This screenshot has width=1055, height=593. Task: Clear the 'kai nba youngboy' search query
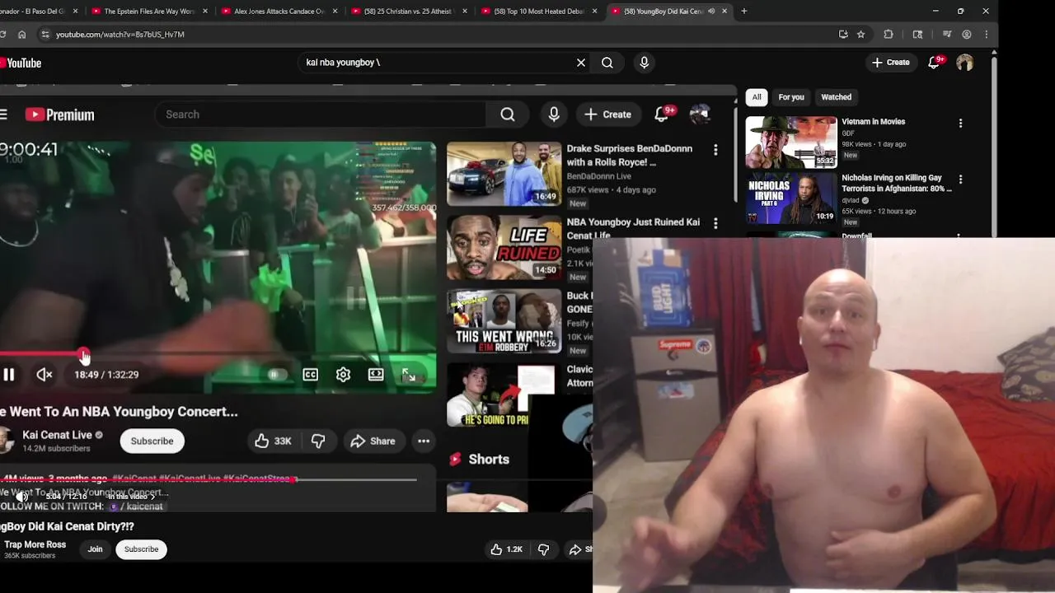tap(581, 63)
